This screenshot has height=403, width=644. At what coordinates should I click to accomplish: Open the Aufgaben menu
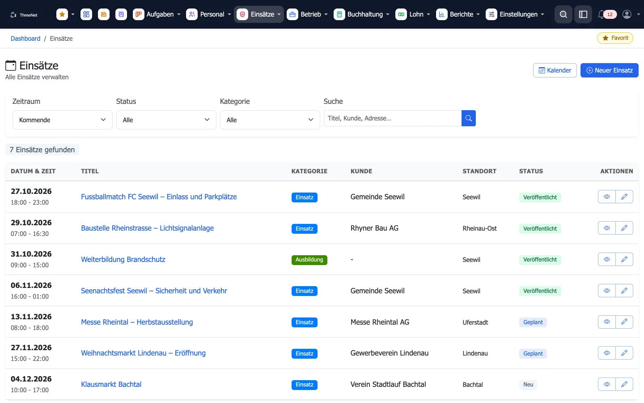point(157,14)
